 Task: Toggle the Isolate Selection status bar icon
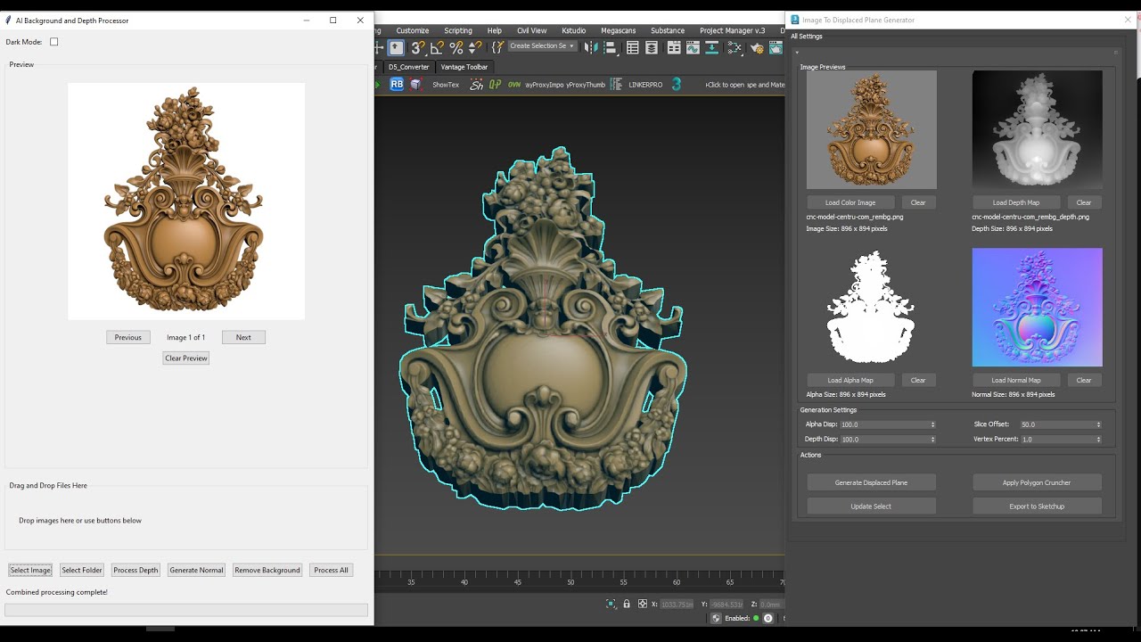tap(611, 604)
